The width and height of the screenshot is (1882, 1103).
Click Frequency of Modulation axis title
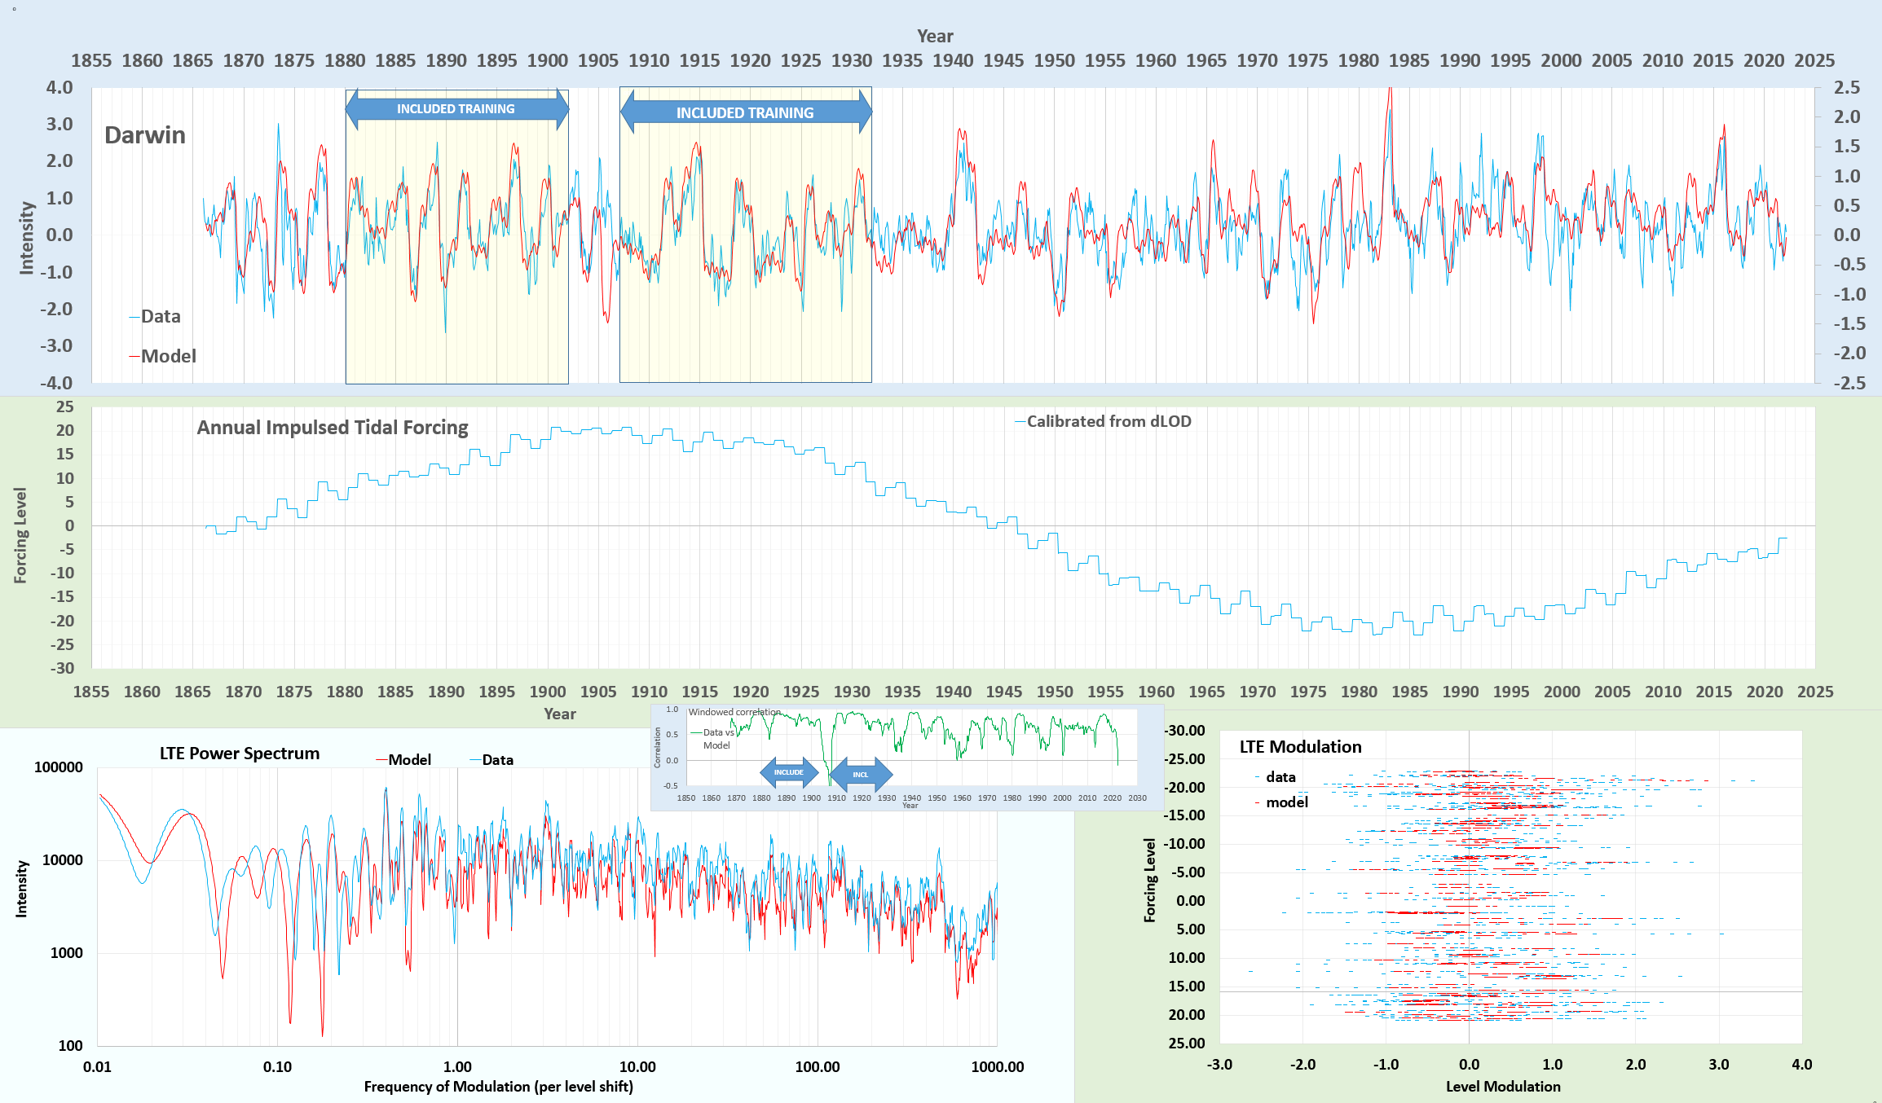click(x=498, y=1087)
